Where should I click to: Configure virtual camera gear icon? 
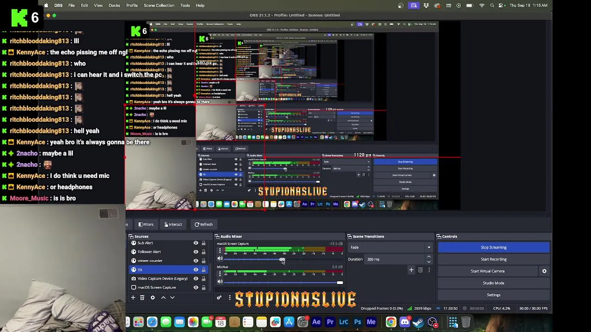[544, 271]
